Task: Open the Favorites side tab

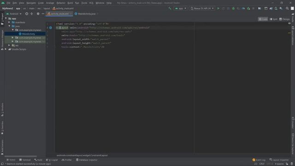Action: click(x=2, y=128)
